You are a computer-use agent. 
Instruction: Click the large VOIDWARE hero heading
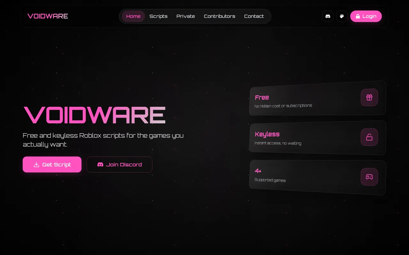coord(95,115)
